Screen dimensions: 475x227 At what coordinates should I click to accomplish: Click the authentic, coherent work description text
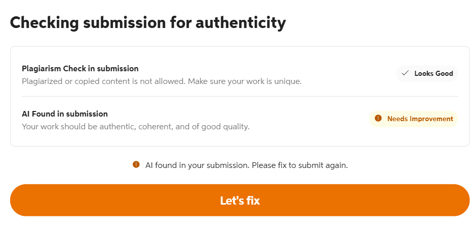(135, 127)
